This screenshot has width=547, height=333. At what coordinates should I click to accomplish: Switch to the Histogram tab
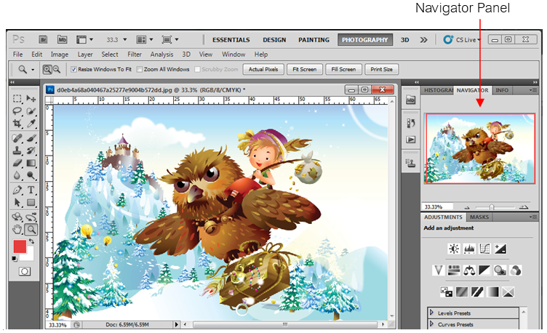tap(438, 90)
